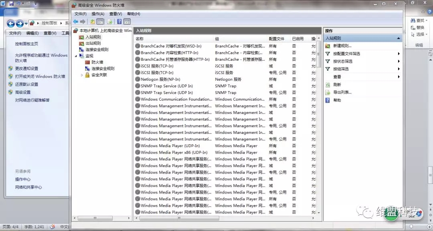Image resolution: width=433 pixels, height=231 pixels.
Task: Click the 按配置文件筛选 funnel icon
Action: 328,54
